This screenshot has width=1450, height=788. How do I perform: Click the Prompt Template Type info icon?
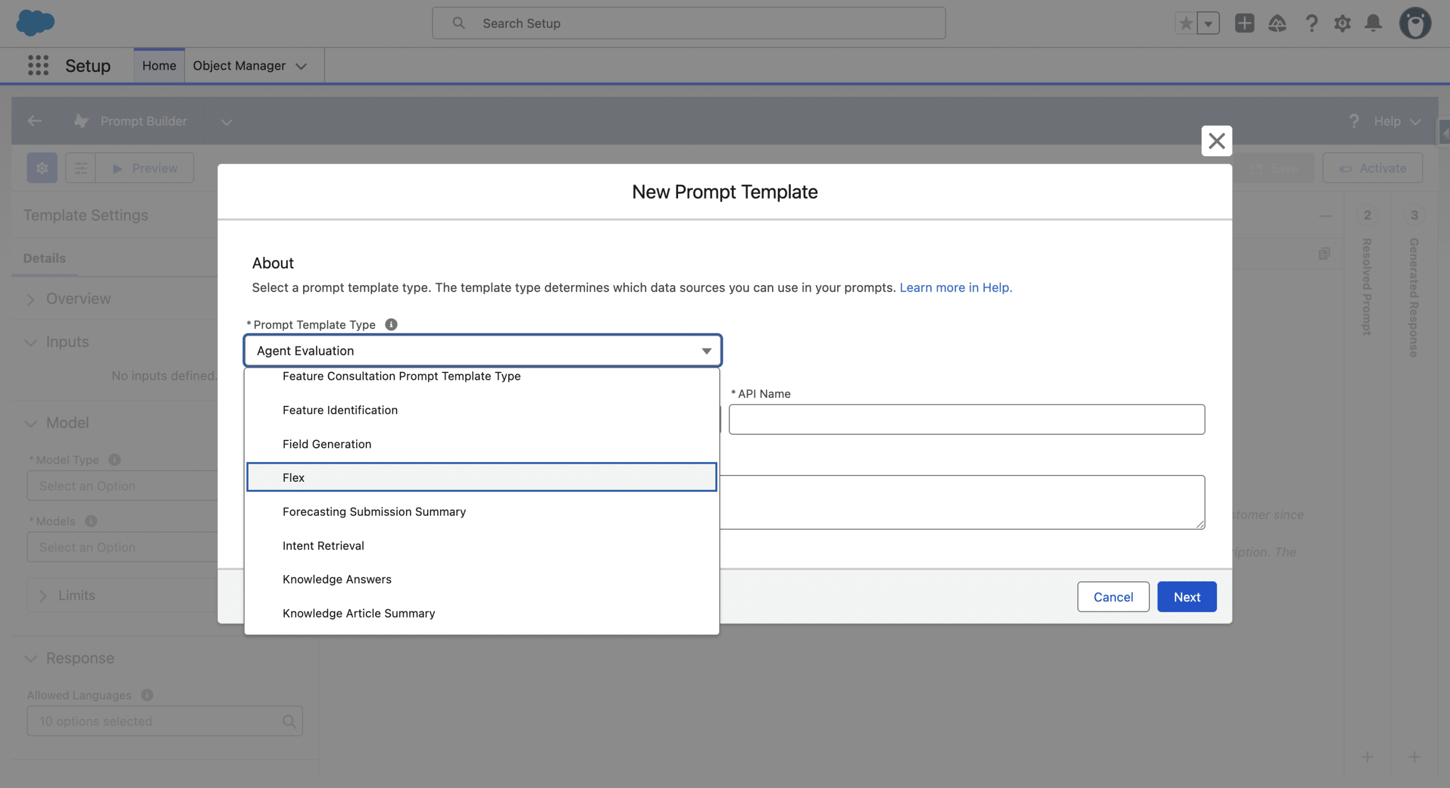(x=391, y=324)
